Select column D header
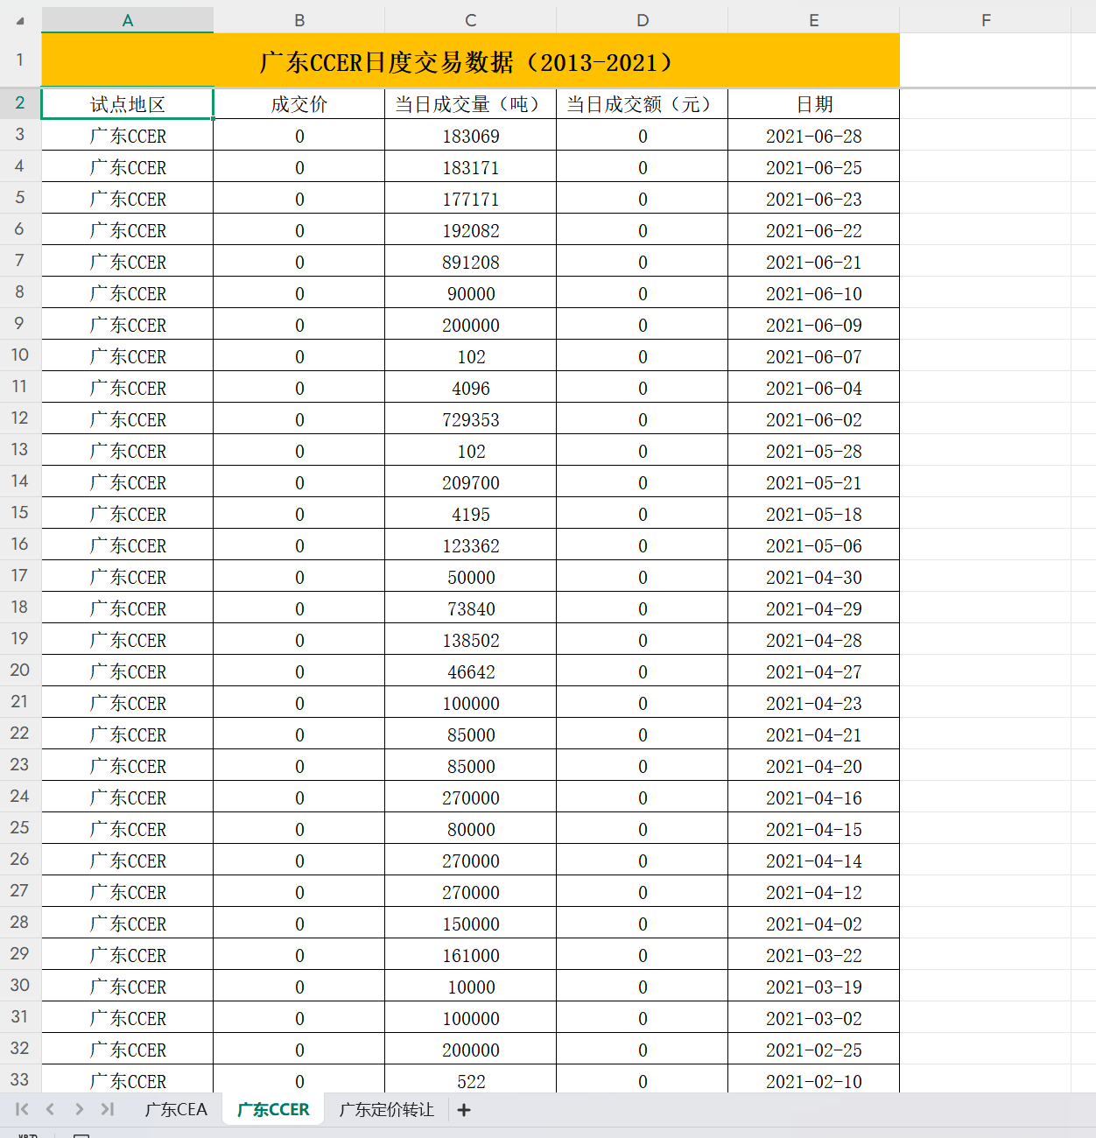The height and width of the screenshot is (1138, 1096). click(x=643, y=20)
